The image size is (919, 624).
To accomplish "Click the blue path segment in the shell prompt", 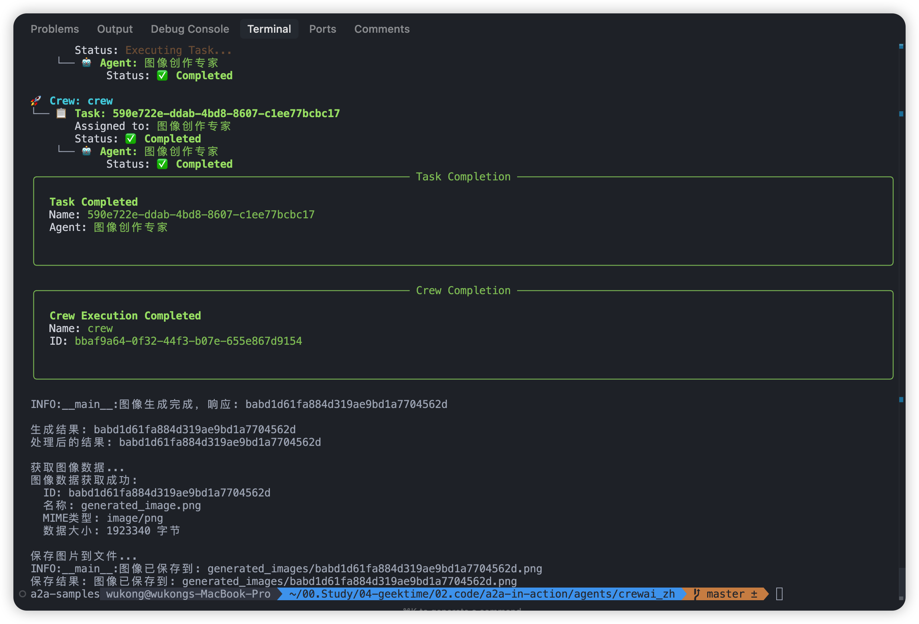I will click(x=482, y=594).
